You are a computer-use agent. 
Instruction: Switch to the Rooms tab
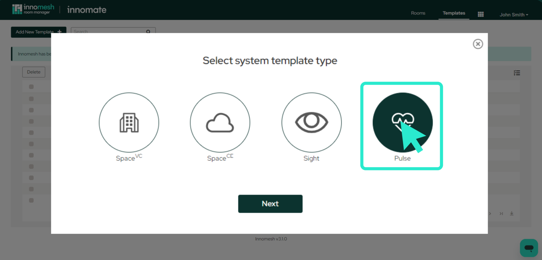point(418,13)
